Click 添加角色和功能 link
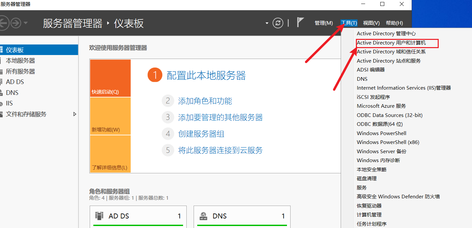This screenshot has width=472, height=228. 205,101
